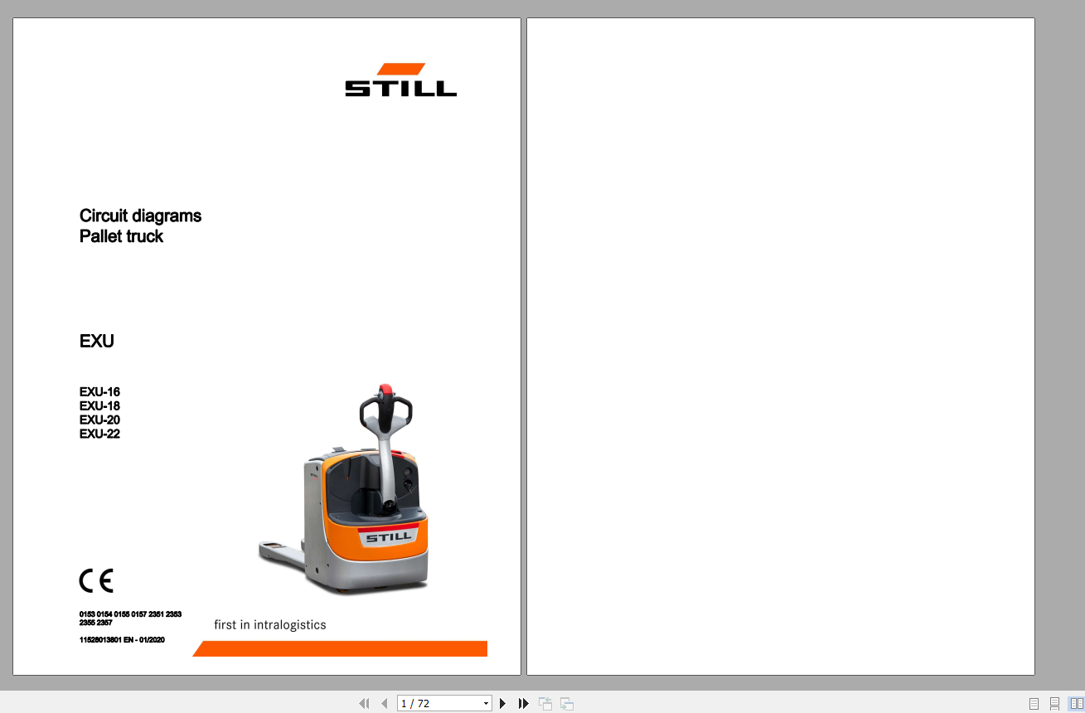The height and width of the screenshot is (713, 1085).
Task: Click the STILL logo at page top
Action: point(401,80)
